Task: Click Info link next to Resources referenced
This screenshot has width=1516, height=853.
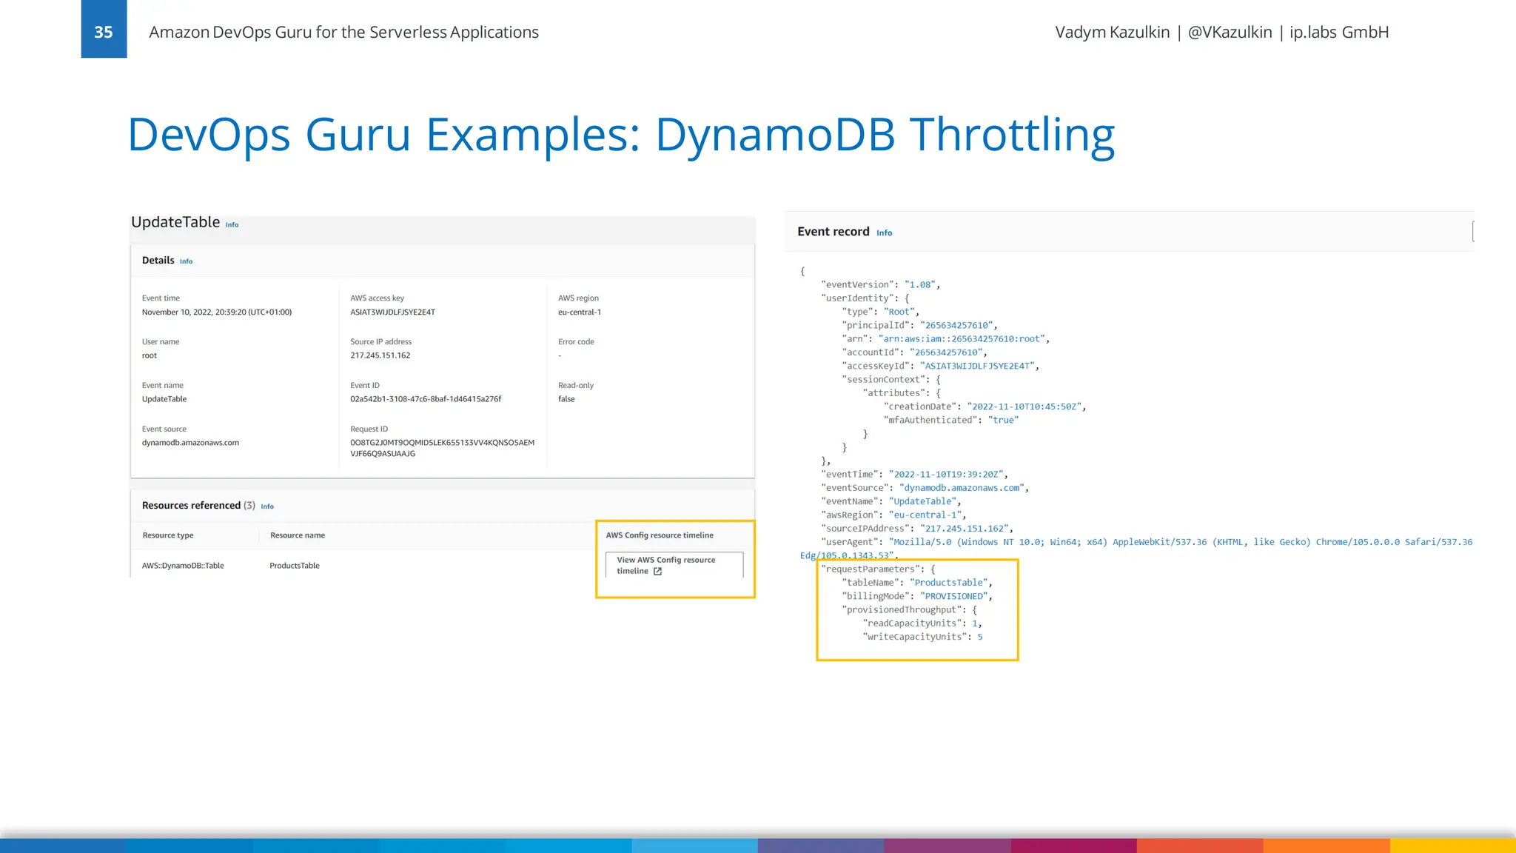Action: (267, 506)
